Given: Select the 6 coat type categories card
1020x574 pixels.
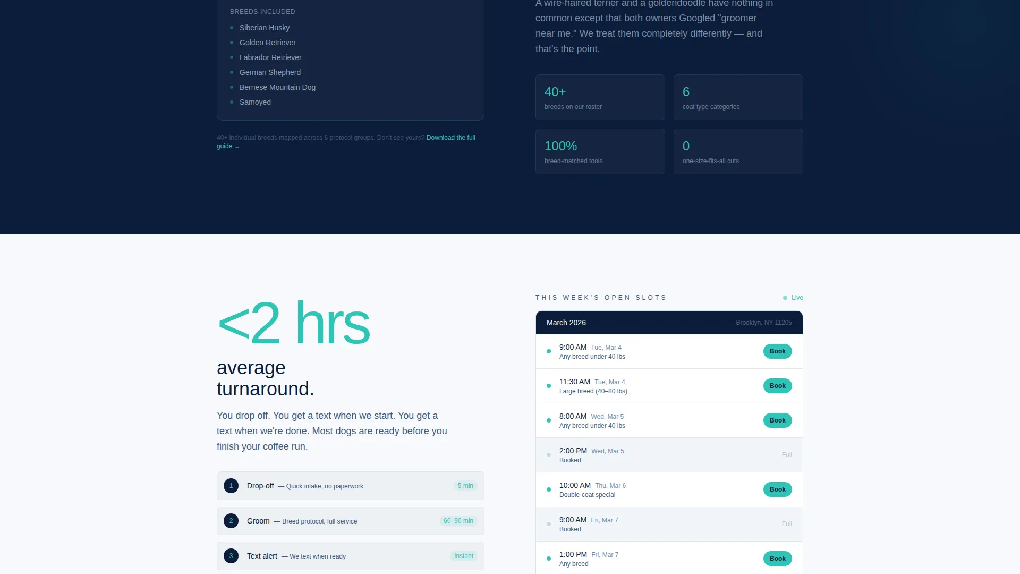Looking at the screenshot, I should (x=738, y=97).
